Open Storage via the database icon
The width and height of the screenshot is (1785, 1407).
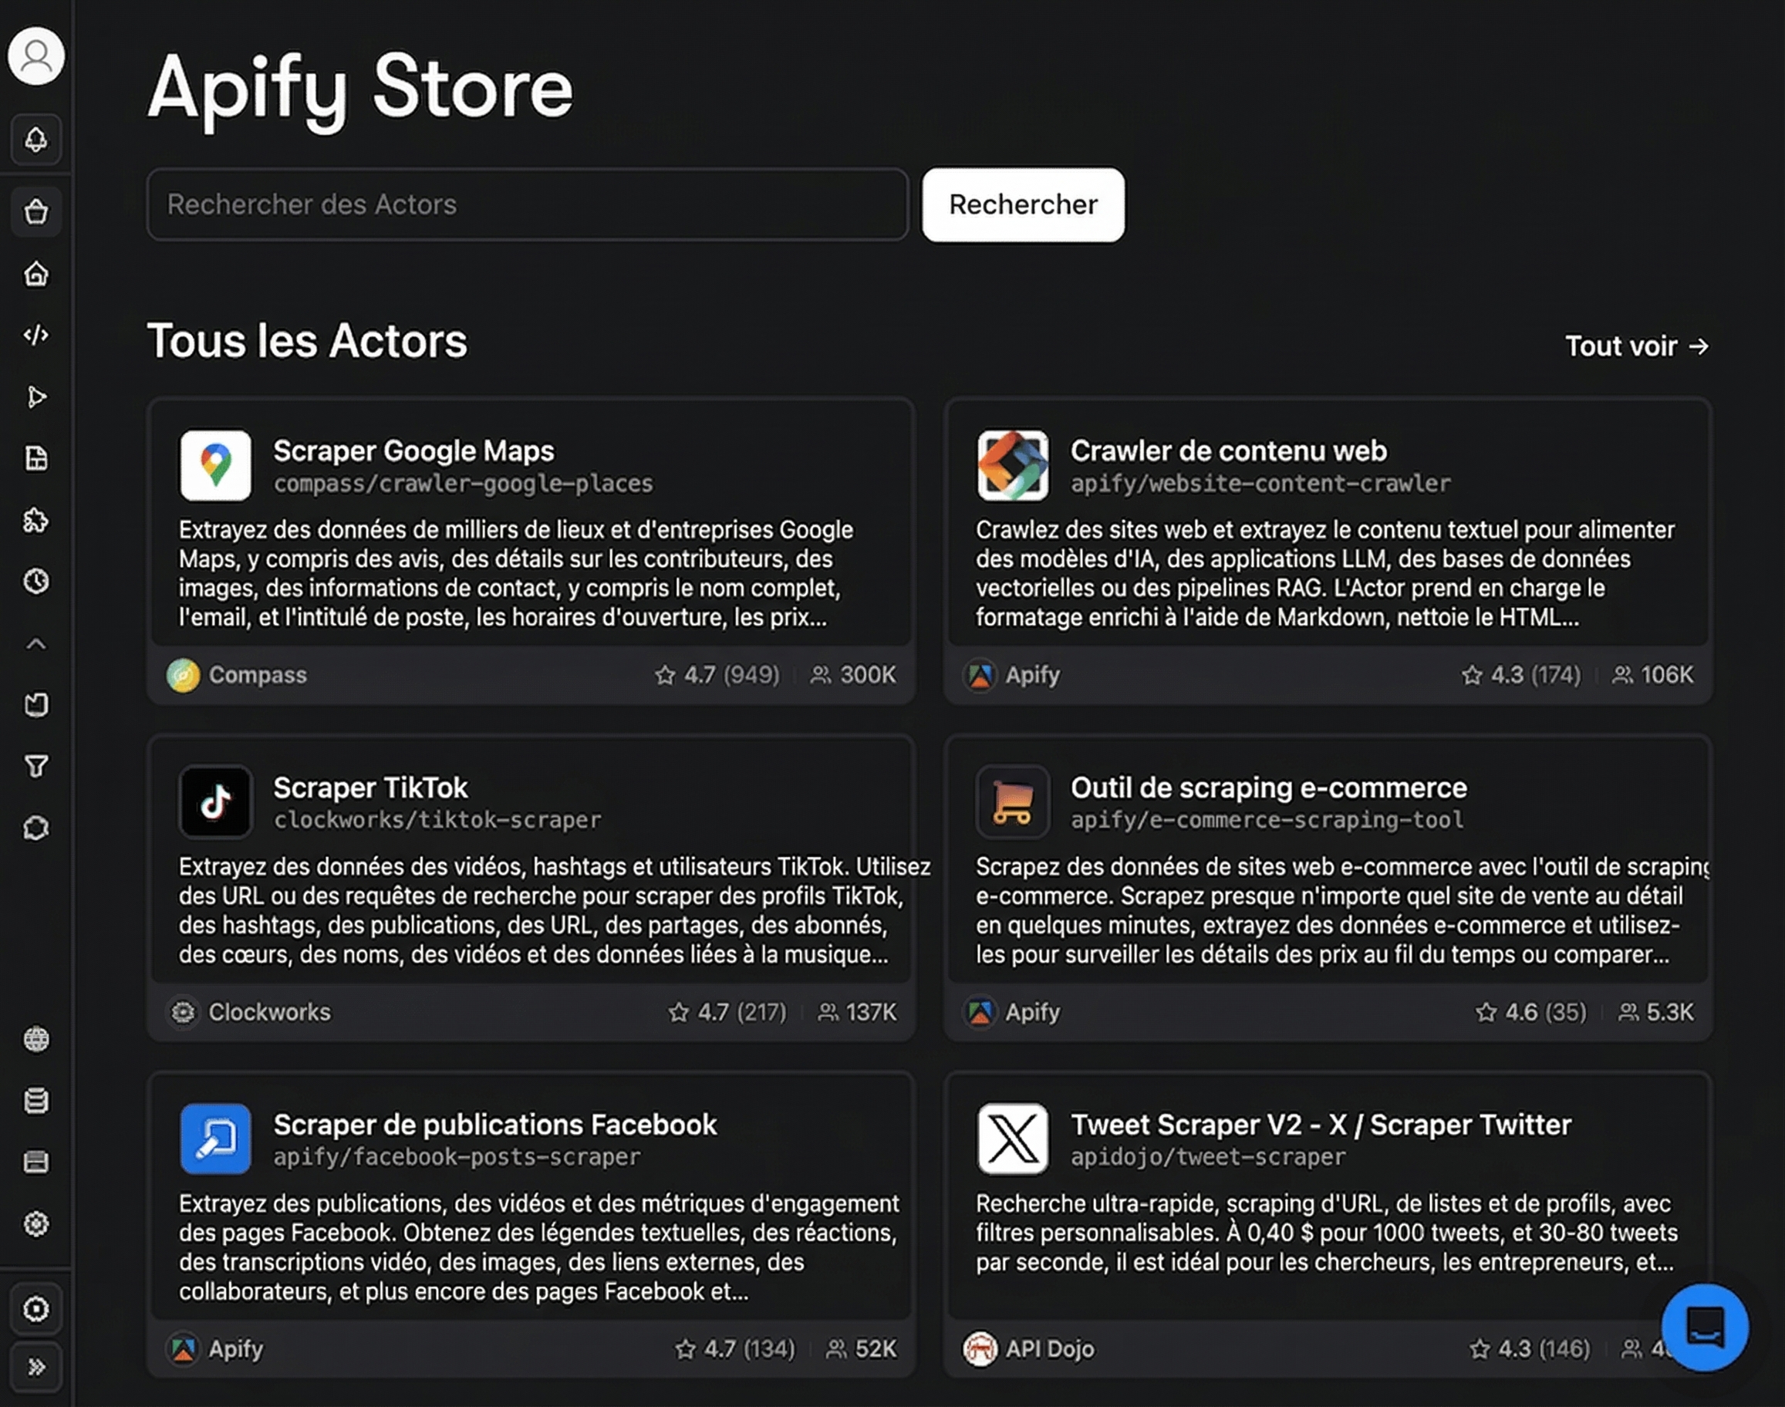[x=36, y=1102]
